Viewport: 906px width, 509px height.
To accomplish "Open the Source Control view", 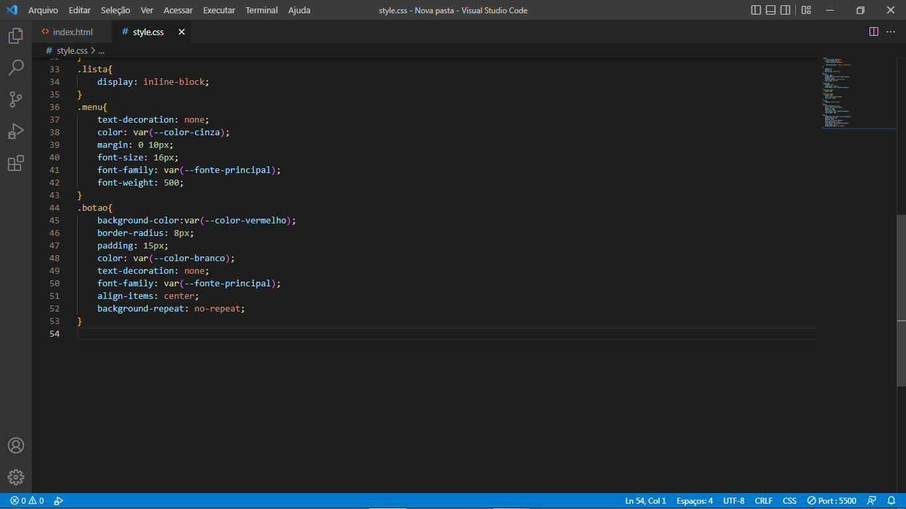I will tap(16, 99).
